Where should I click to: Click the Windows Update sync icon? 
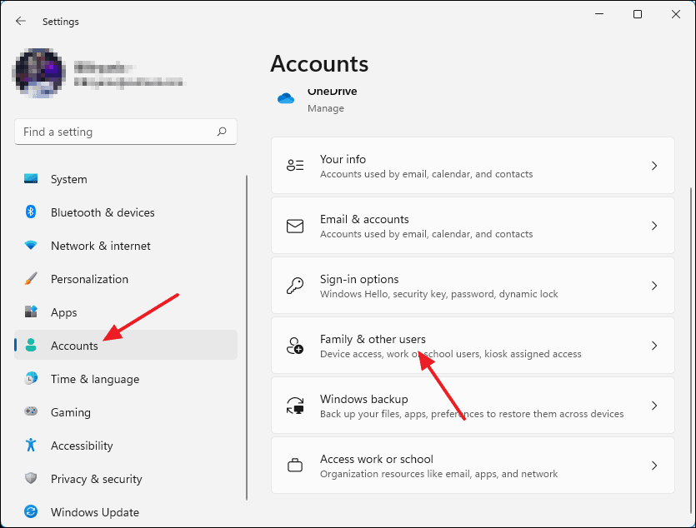pyautogui.click(x=31, y=511)
